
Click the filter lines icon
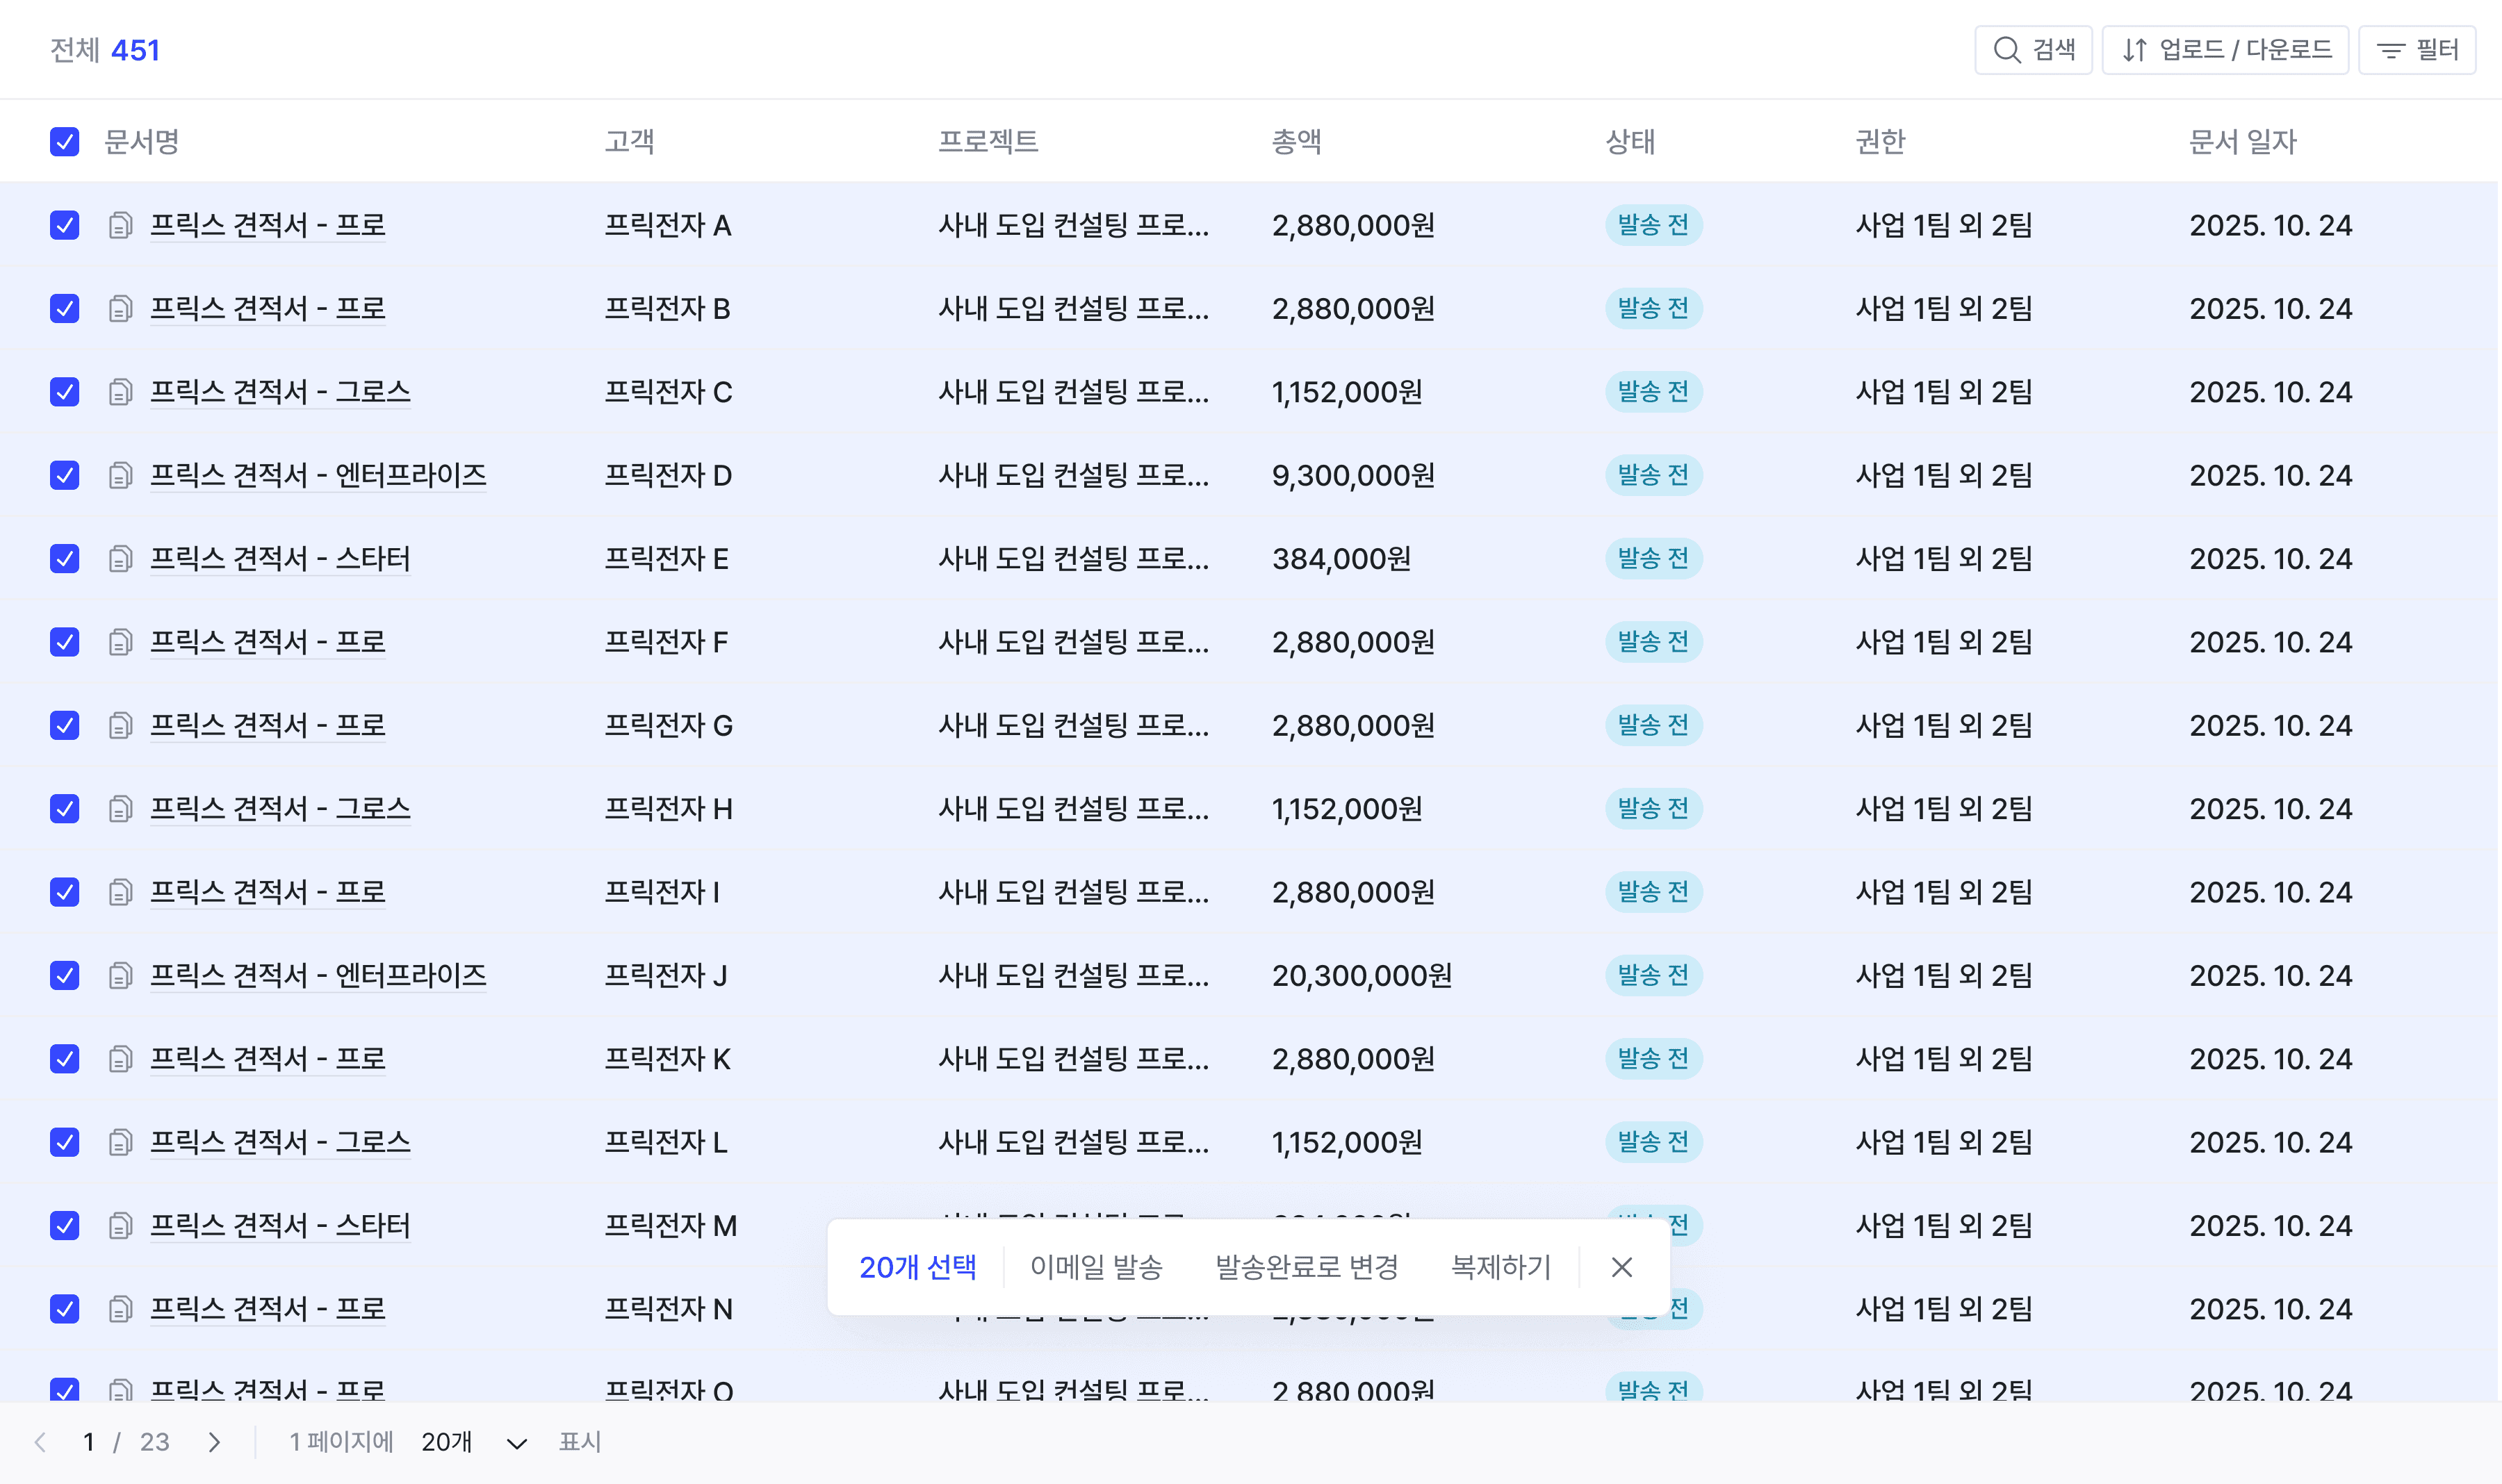(x=2391, y=50)
